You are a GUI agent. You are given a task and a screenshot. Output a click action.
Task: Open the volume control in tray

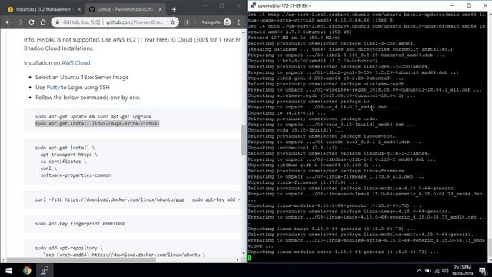click(x=445, y=270)
